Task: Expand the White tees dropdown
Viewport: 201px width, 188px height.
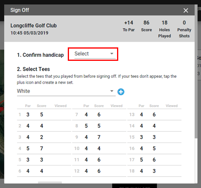Action: point(66,91)
